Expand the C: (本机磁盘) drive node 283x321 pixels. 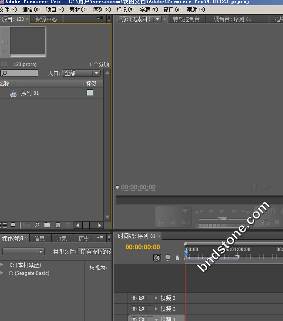(x=2, y=265)
